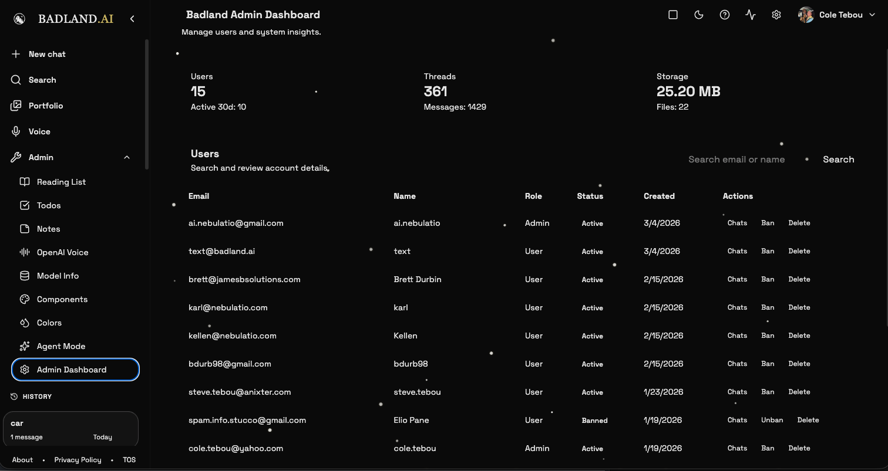
Task: Collapse the Admin section in the sidebar
Action: (x=127, y=157)
